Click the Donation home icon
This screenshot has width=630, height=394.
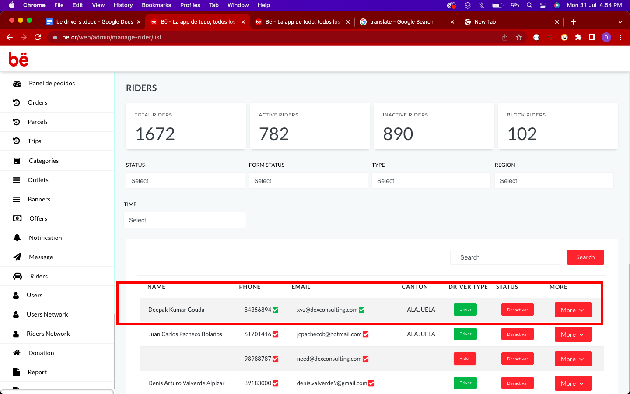click(17, 353)
